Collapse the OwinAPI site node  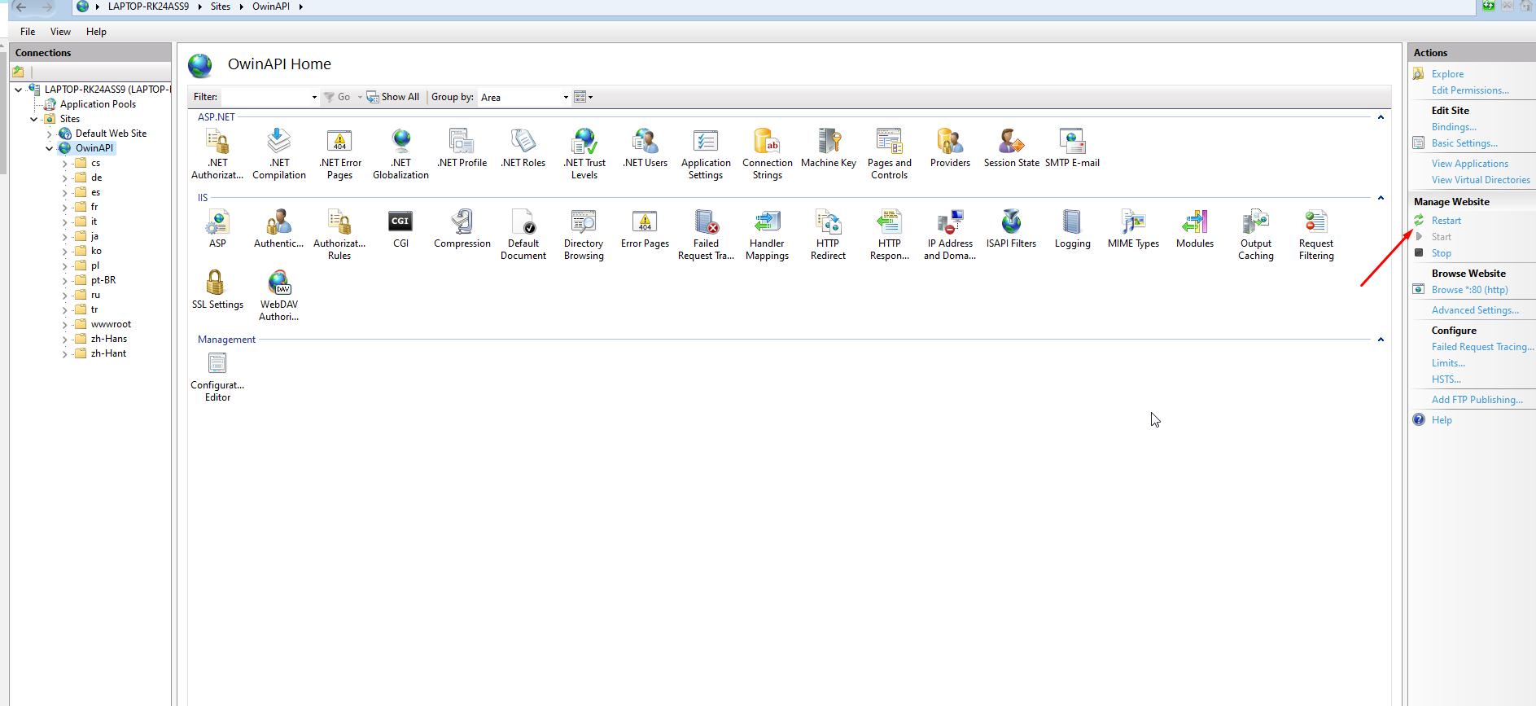(x=50, y=148)
